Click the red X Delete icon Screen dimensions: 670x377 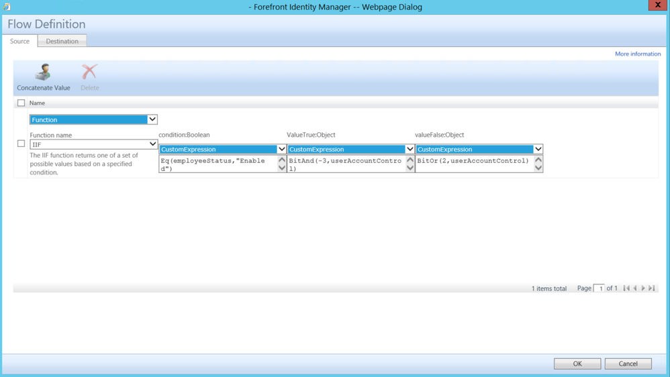(89, 72)
